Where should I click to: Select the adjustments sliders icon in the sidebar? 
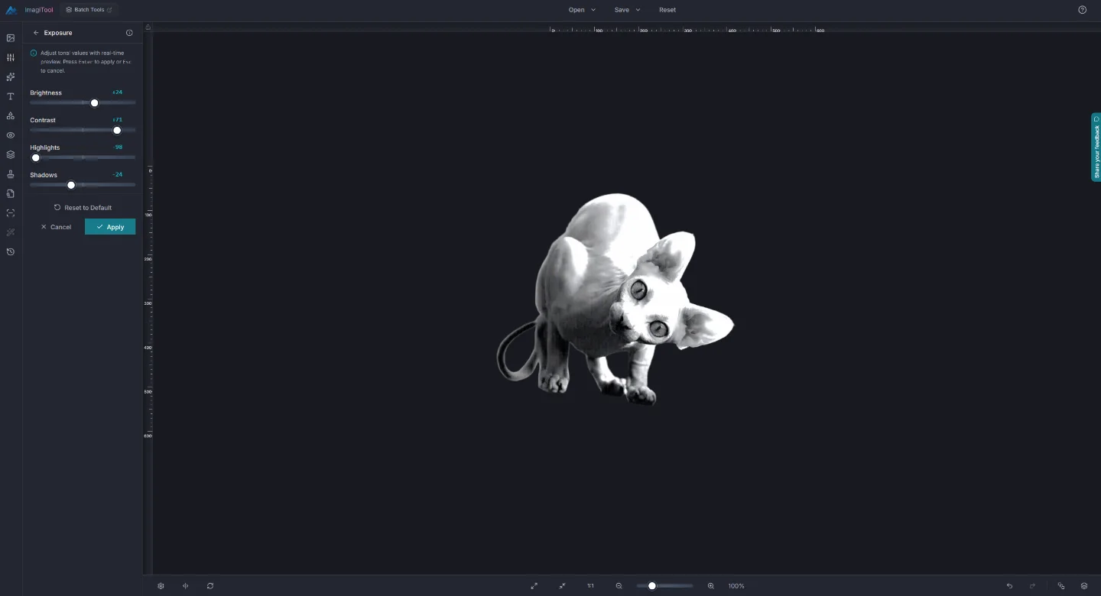(x=11, y=57)
